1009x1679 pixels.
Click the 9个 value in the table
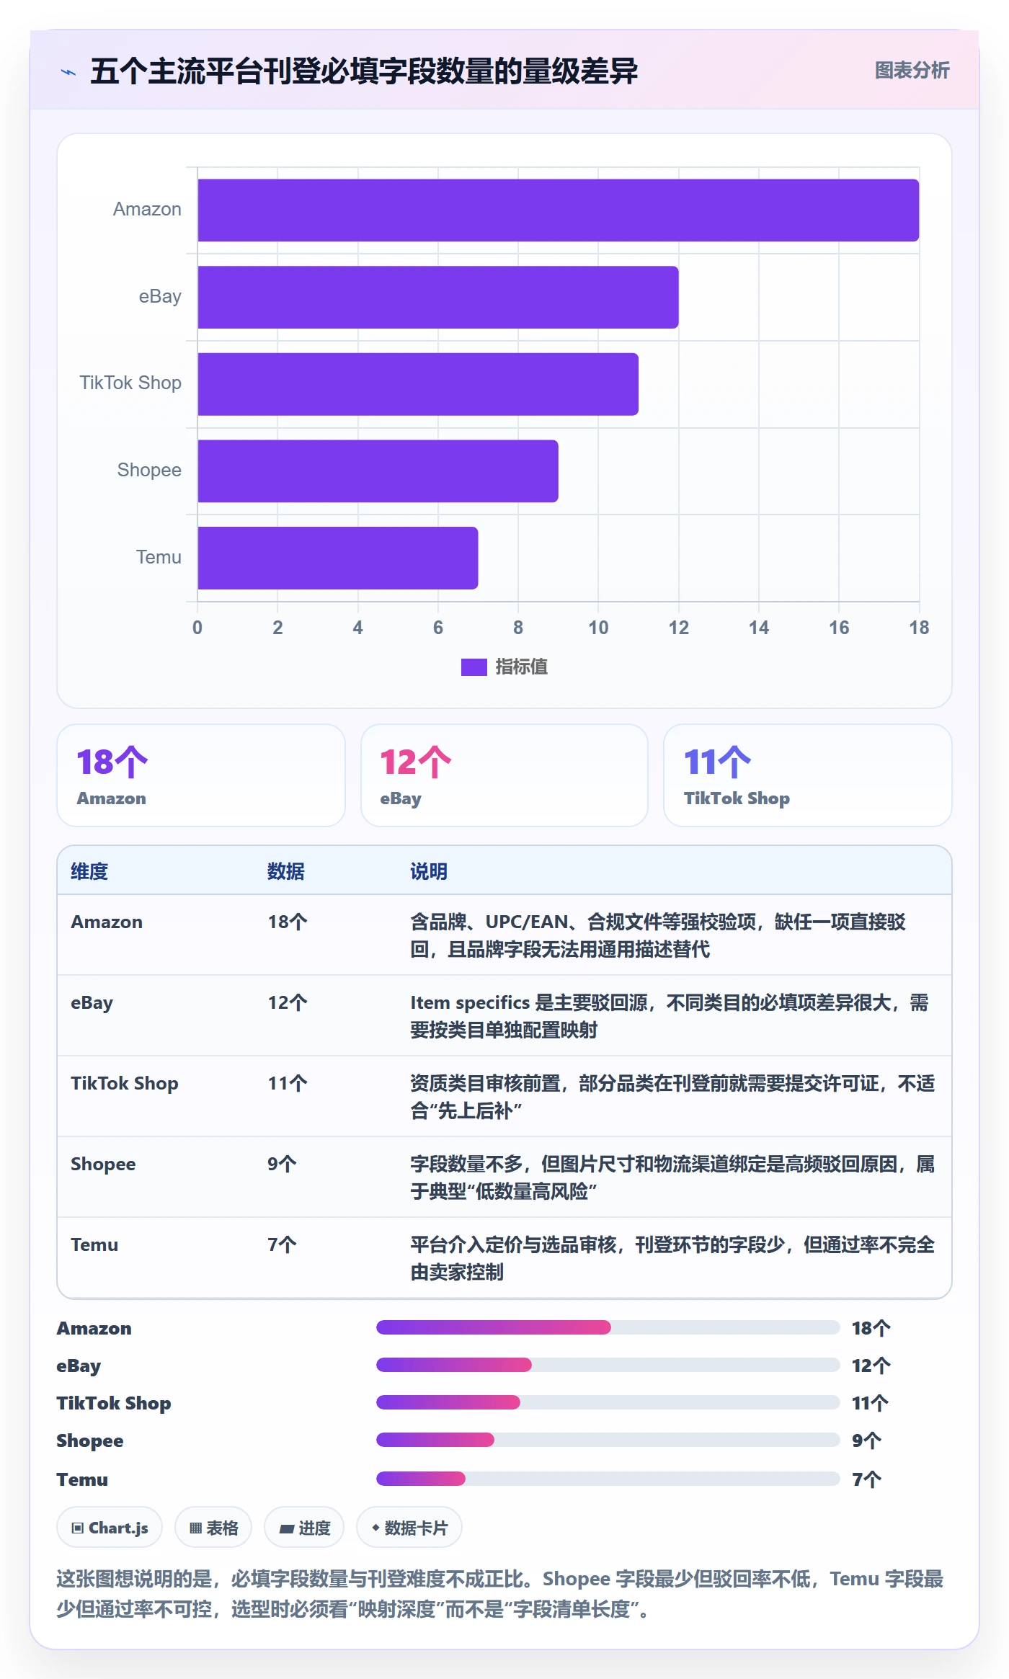[282, 1164]
